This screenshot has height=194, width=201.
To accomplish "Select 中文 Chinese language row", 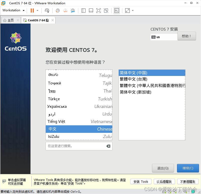I will [x=79, y=129].
